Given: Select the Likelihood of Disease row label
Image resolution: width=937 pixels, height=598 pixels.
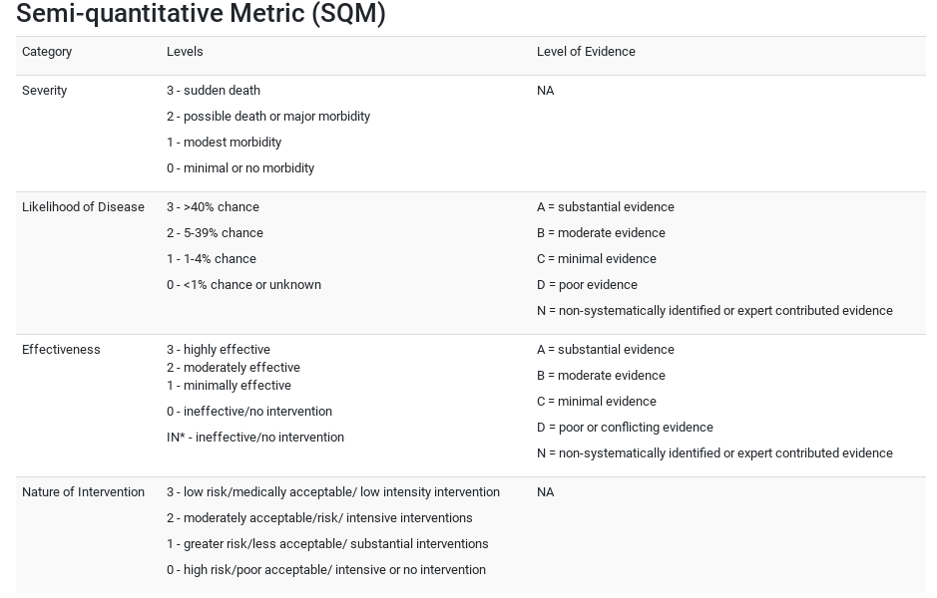Looking at the screenshot, I should pyautogui.click(x=83, y=207).
